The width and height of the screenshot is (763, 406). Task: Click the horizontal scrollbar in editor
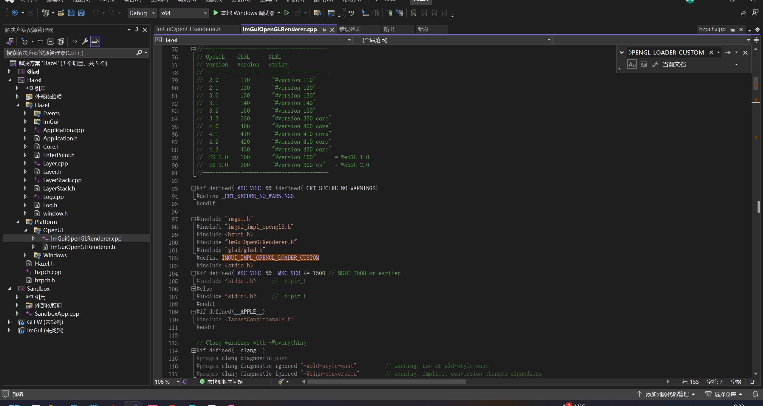coord(386,382)
